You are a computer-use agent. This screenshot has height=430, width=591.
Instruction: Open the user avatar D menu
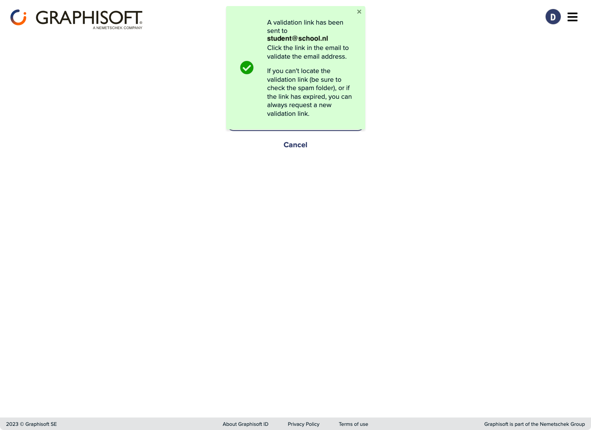point(553,17)
